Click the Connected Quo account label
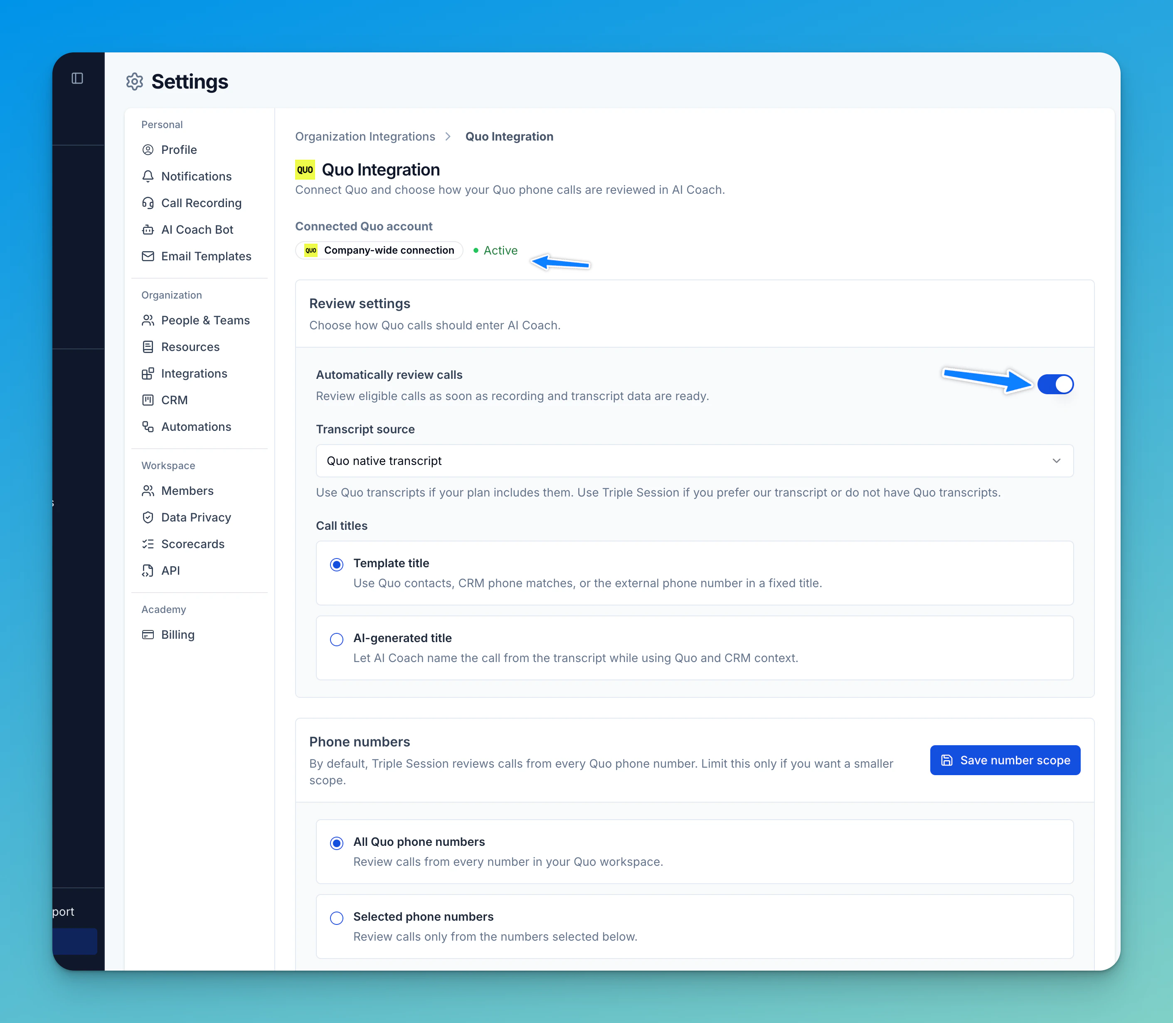The height and width of the screenshot is (1023, 1173). point(363,226)
